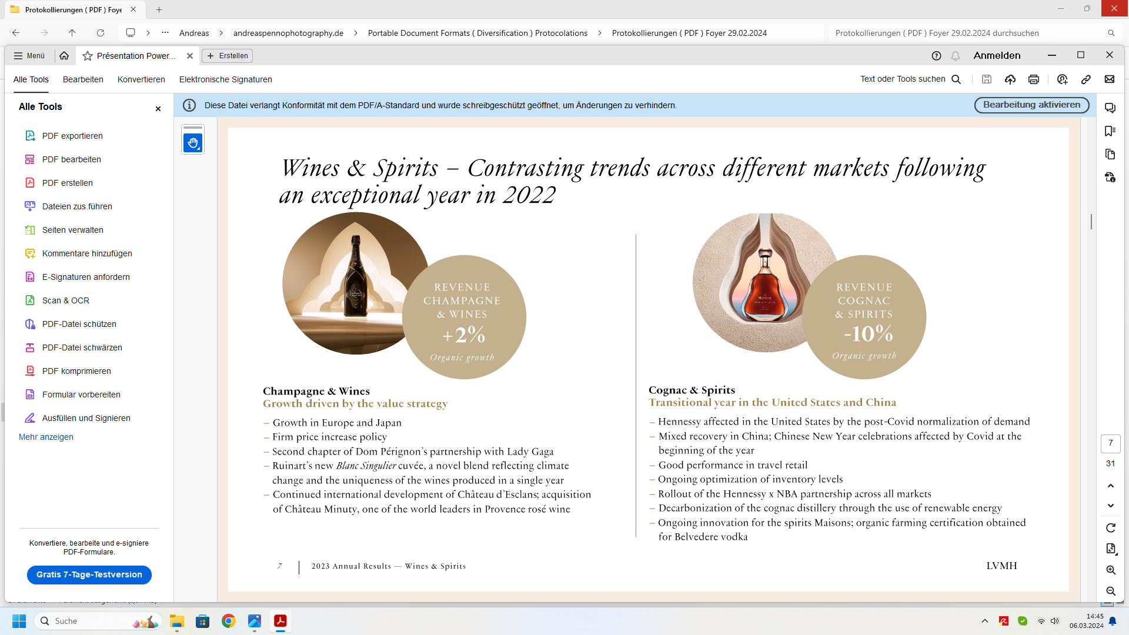This screenshot has width=1129, height=635.
Task: Select PDF bearbeiten in tools list
Action: click(x=71, y=159)
